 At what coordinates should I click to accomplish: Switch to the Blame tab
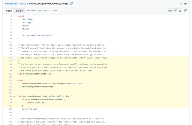[19, 11]
